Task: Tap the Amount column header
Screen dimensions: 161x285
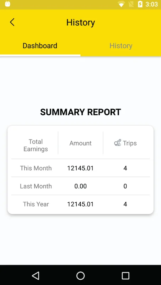Action: point(80,143)
